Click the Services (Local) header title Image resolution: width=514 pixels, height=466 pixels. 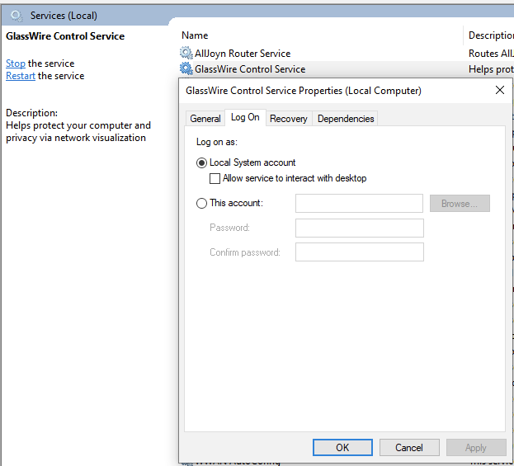click(x=64, y=16)
